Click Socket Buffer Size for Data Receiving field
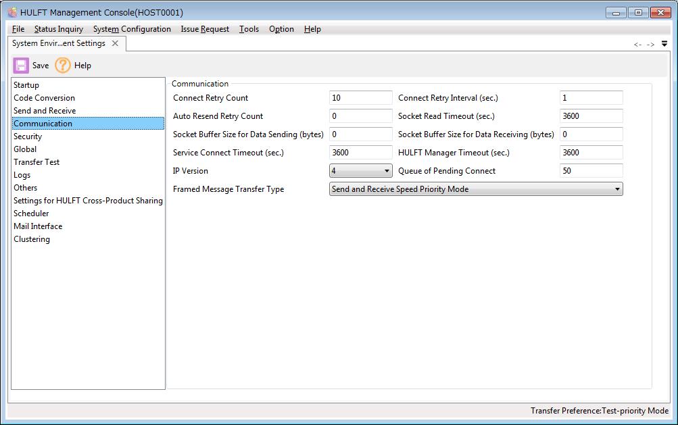 (x=591, y=134)
